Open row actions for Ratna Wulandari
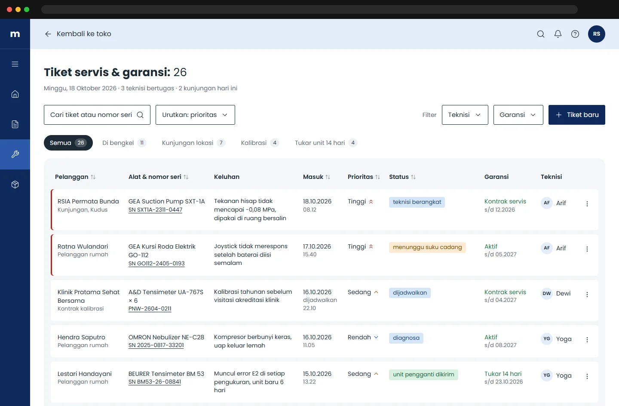The image size is (619, 406). click(x=587, y=249)
